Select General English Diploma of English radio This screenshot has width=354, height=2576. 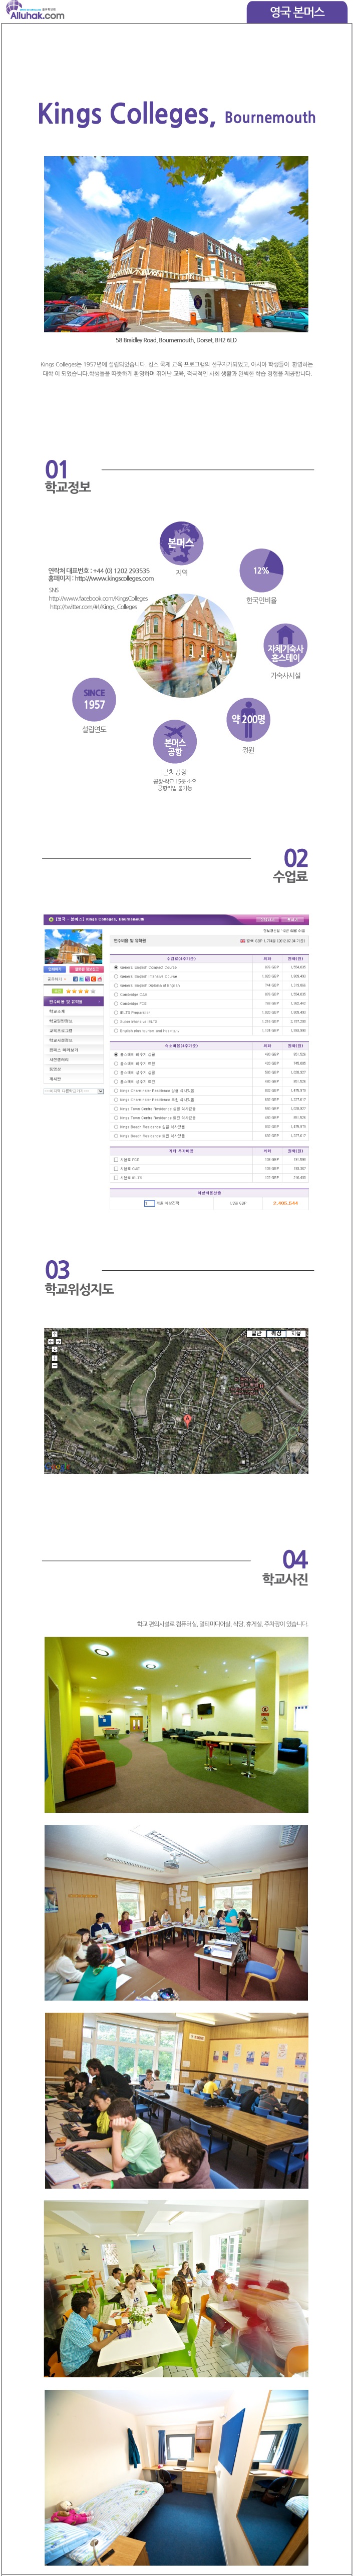[x=116, y=986]
